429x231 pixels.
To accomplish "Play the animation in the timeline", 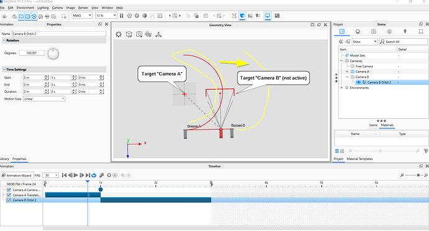I will [76, 175].
